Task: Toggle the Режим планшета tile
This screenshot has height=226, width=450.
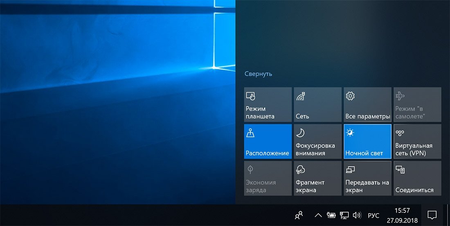Action: (268, 104)
